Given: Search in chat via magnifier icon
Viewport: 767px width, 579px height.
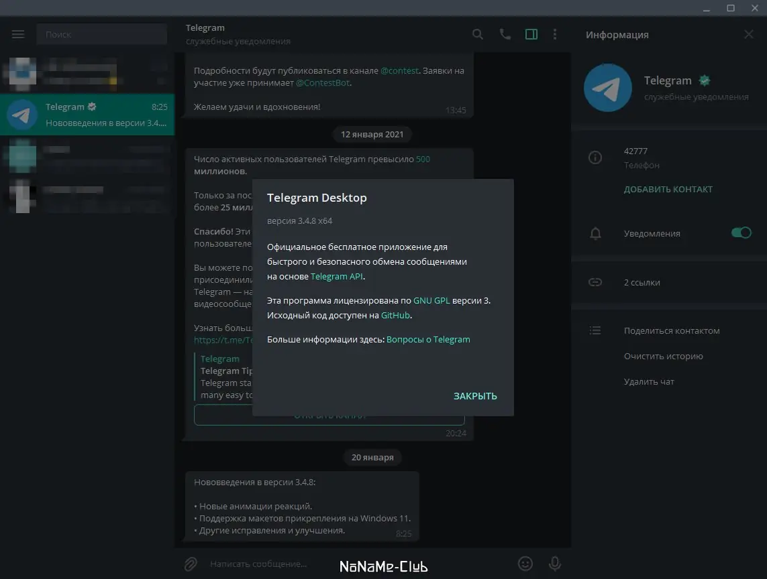Looking at the screenshot, I should tap(477, 34).
